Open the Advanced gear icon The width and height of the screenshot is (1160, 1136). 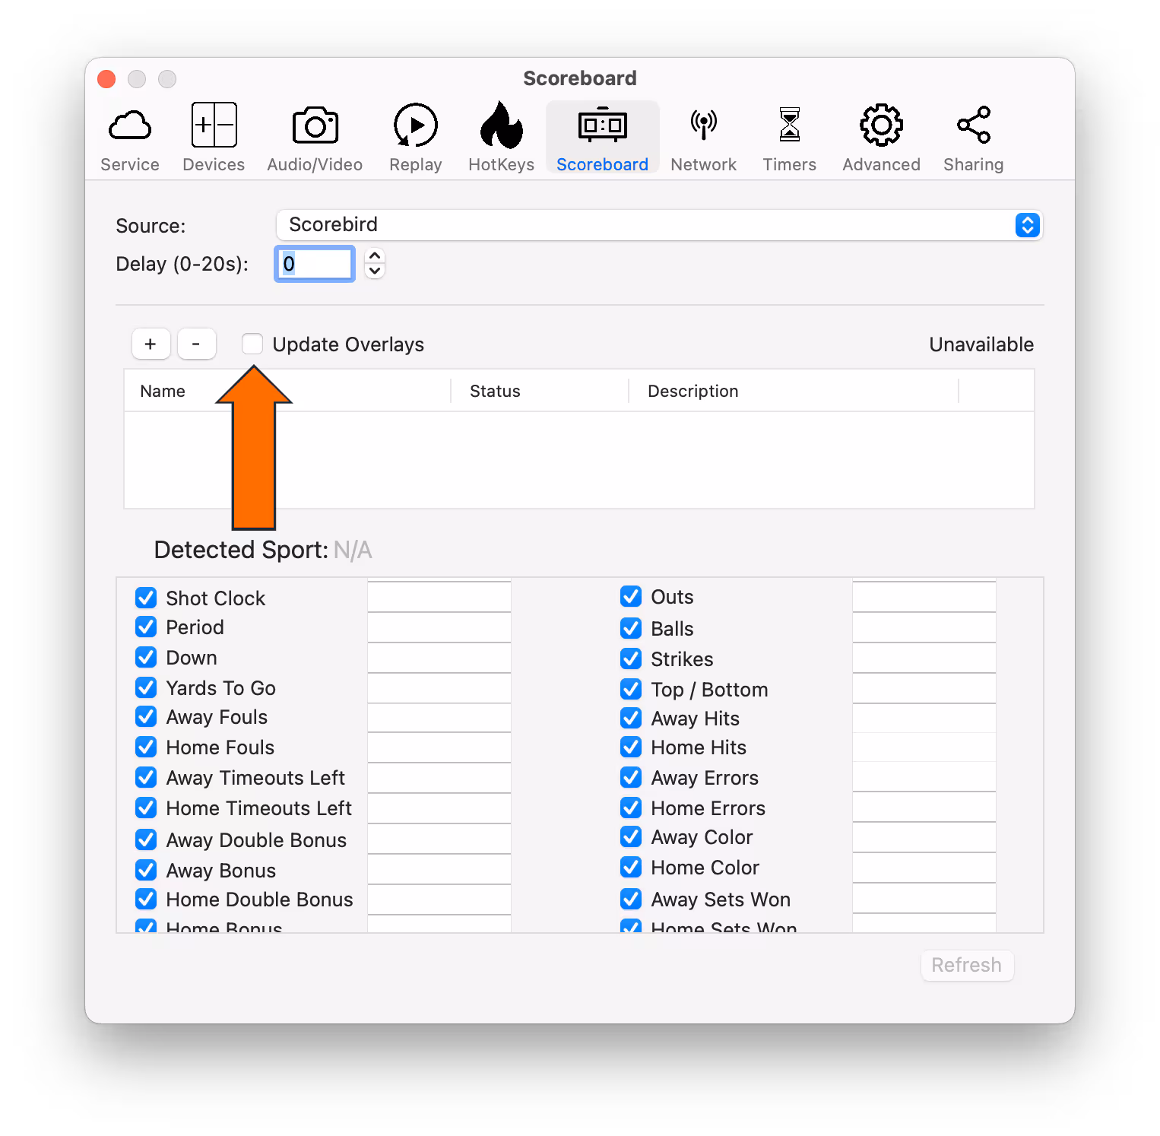881,138
